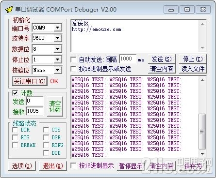216x178 pixels.
Task: Click the 停止 (T) stop button
Action: [x=193, y=59]
